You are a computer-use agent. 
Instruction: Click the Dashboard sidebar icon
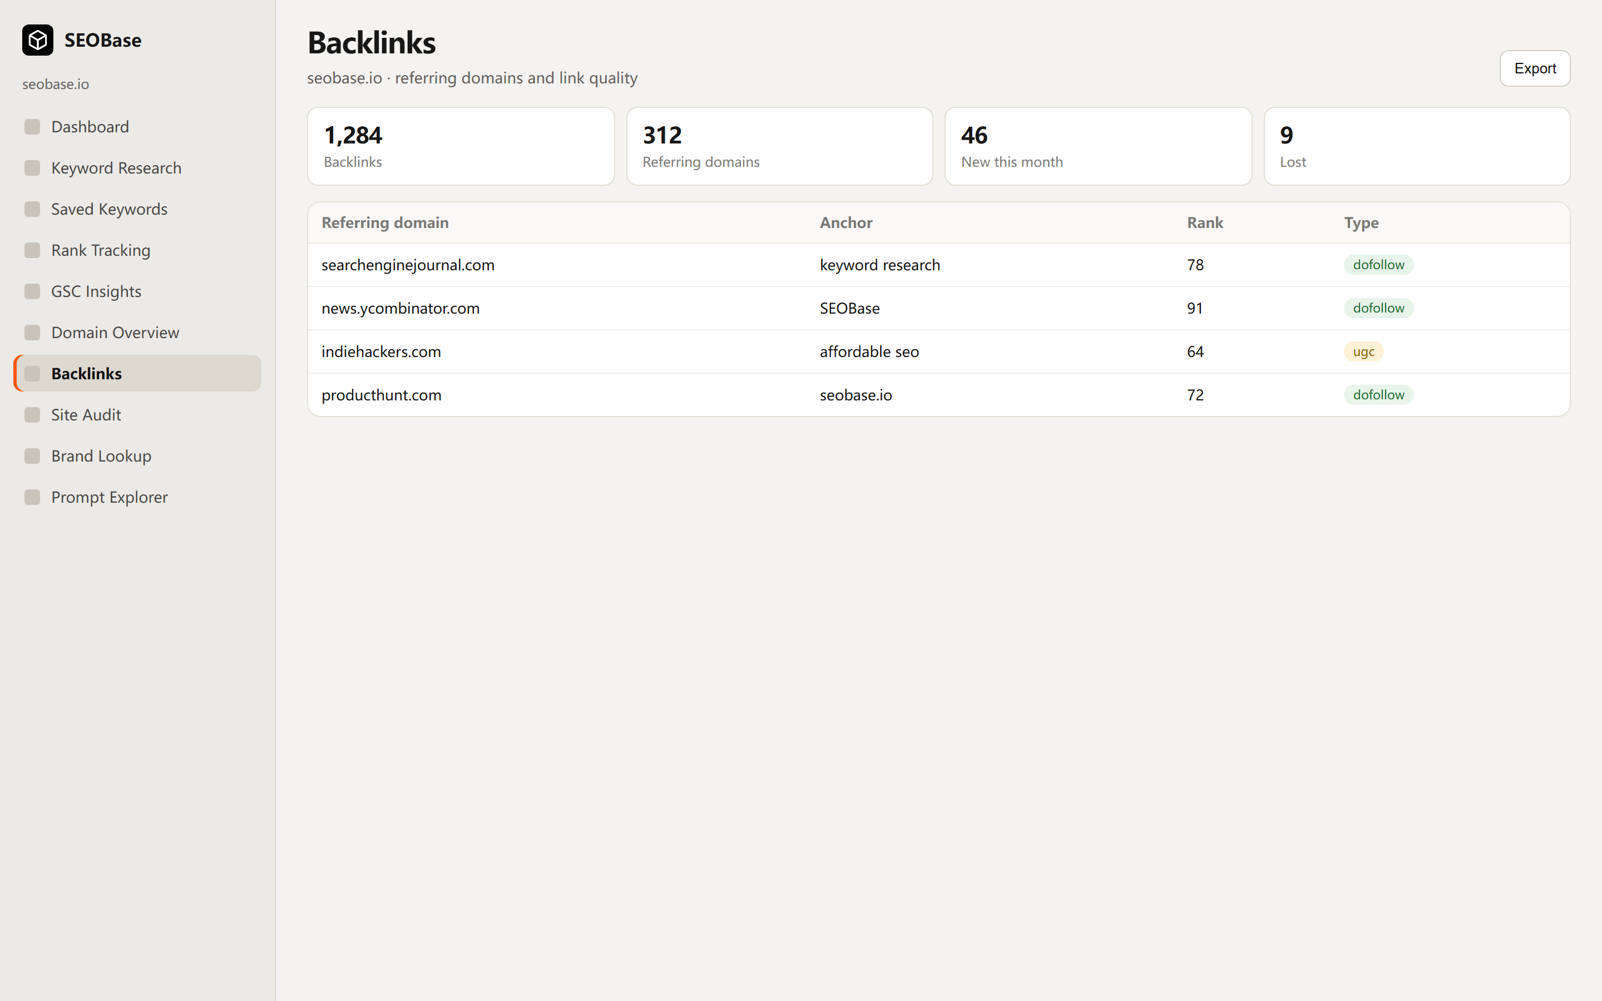point(32,126)
